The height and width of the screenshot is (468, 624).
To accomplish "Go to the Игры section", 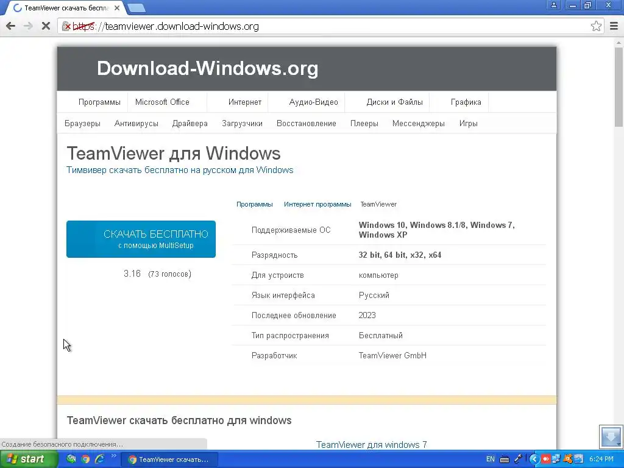I will (x=469, y=123).
